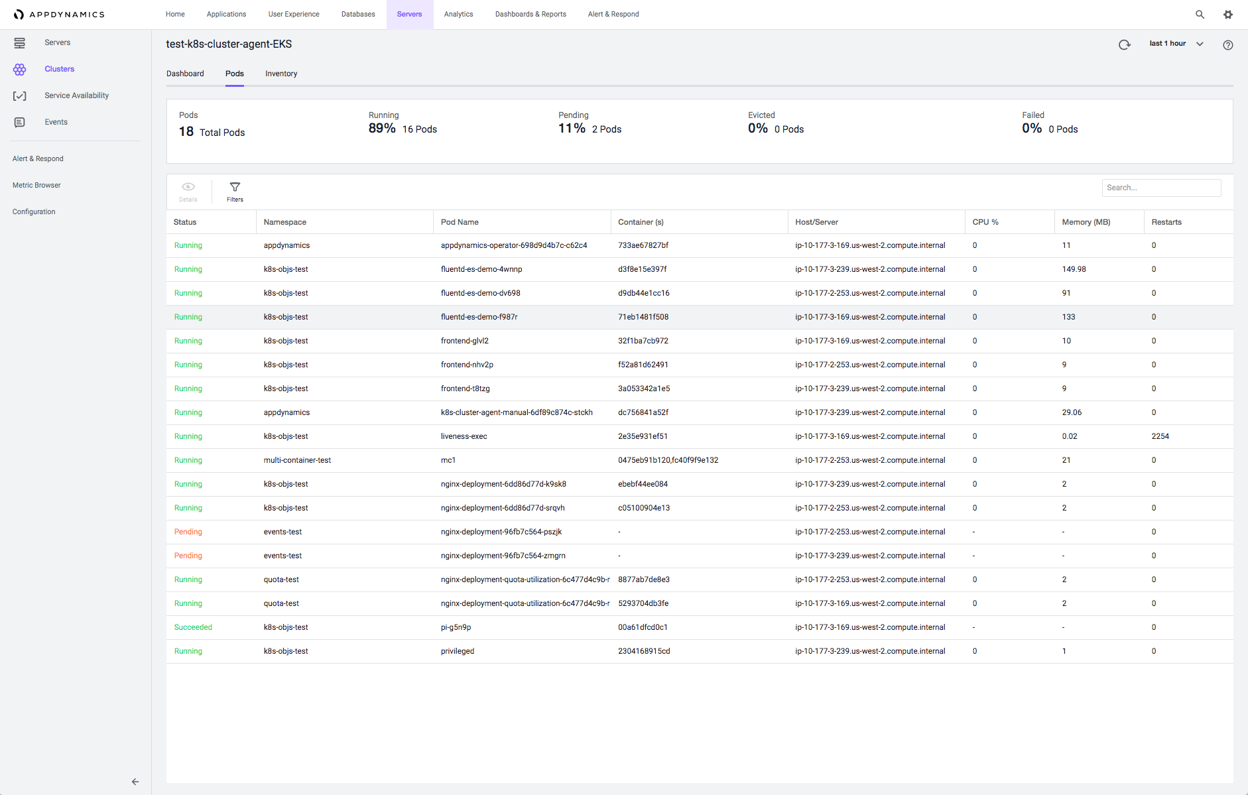Click the AppDynamics logo
This screenshot has height=795, width=1248.
click(59, 14)
